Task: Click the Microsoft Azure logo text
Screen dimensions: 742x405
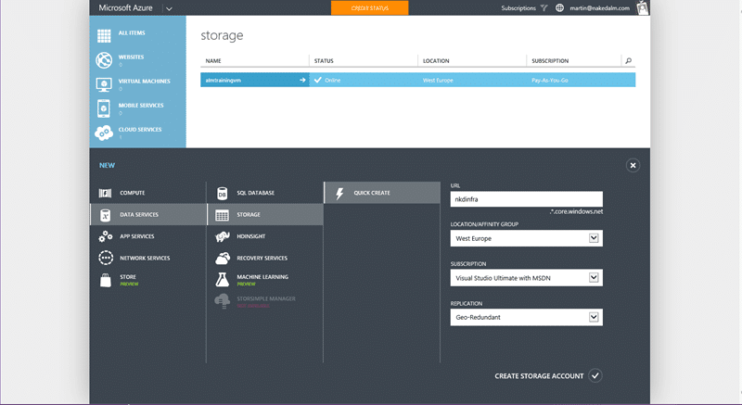Action: tap(125, 8)
